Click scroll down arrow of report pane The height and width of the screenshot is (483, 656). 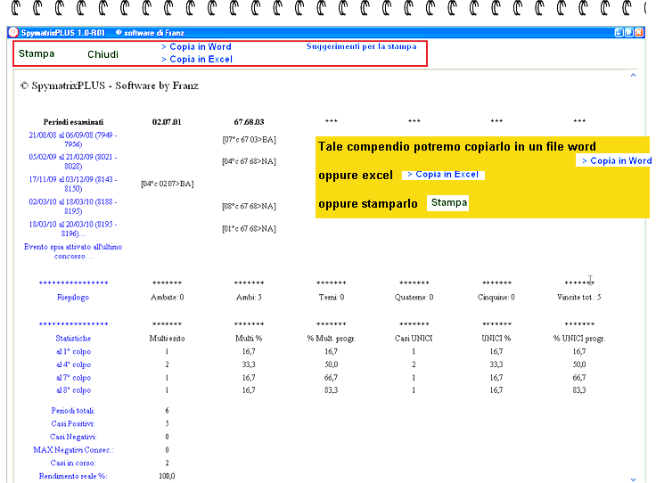pos(633,479)
